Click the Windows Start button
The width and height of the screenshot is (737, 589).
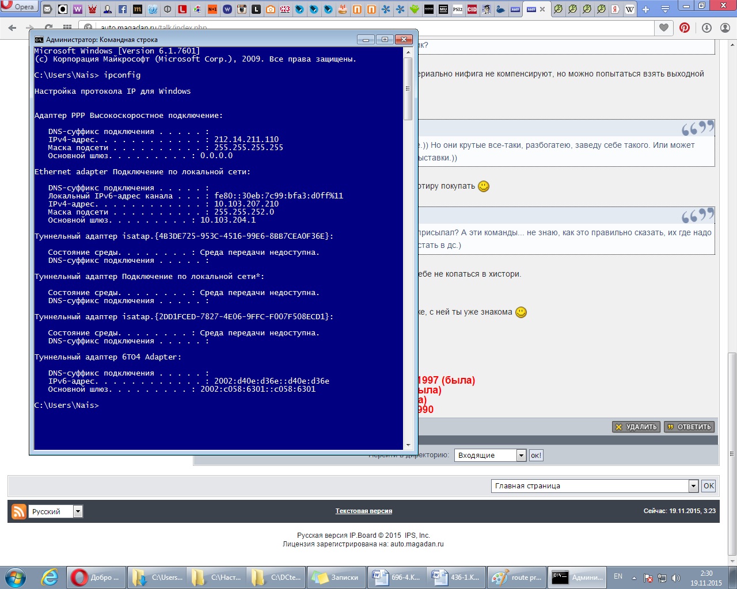point(16,577)
